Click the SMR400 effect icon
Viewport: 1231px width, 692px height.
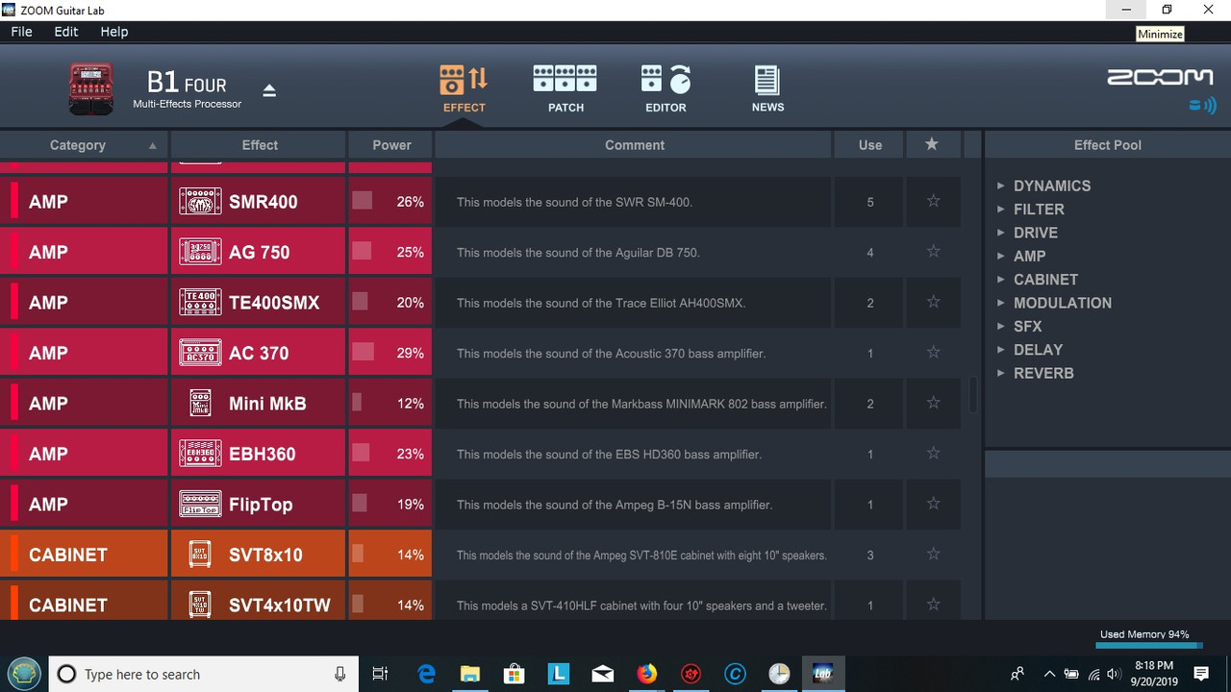click(x=200, y=202)
